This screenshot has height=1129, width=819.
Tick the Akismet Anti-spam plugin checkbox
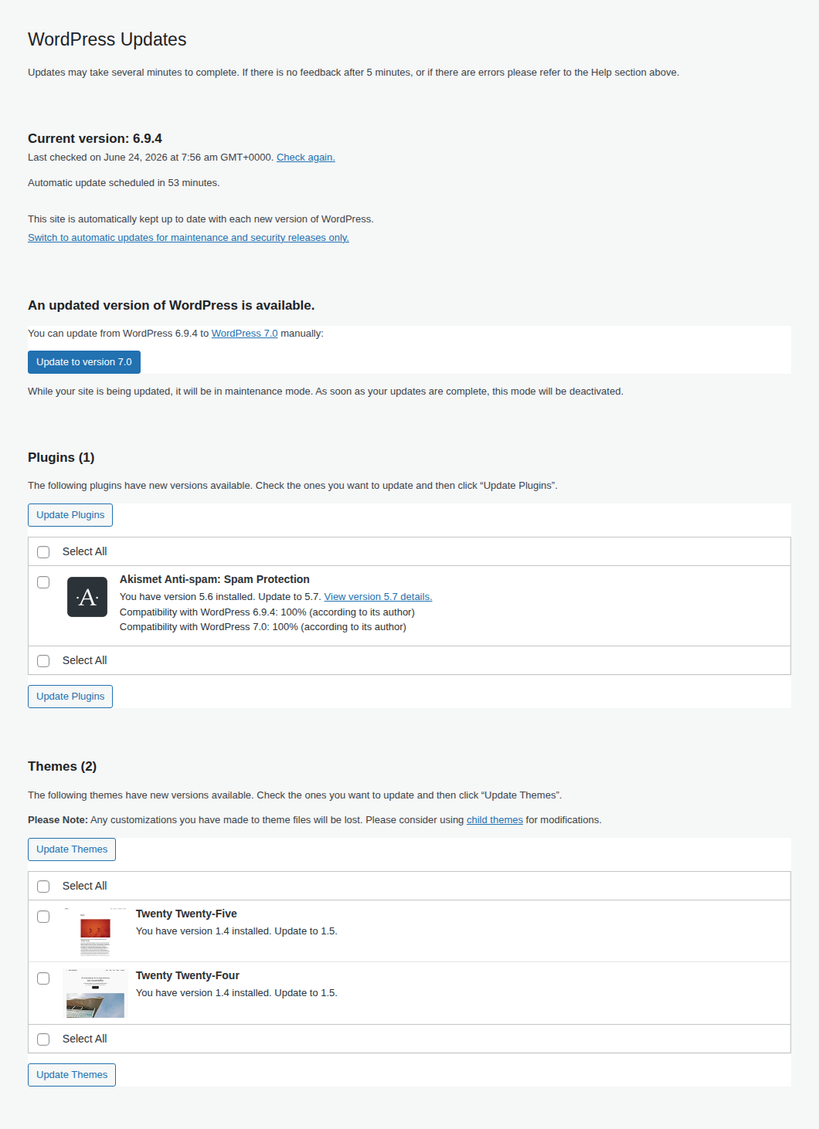(x=43, y=582)
